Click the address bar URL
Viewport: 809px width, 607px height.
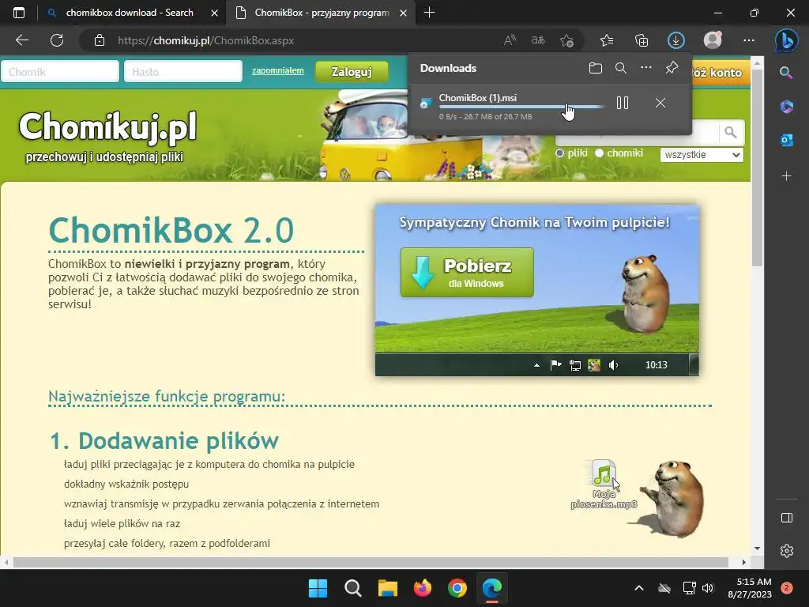click(206, 41)
